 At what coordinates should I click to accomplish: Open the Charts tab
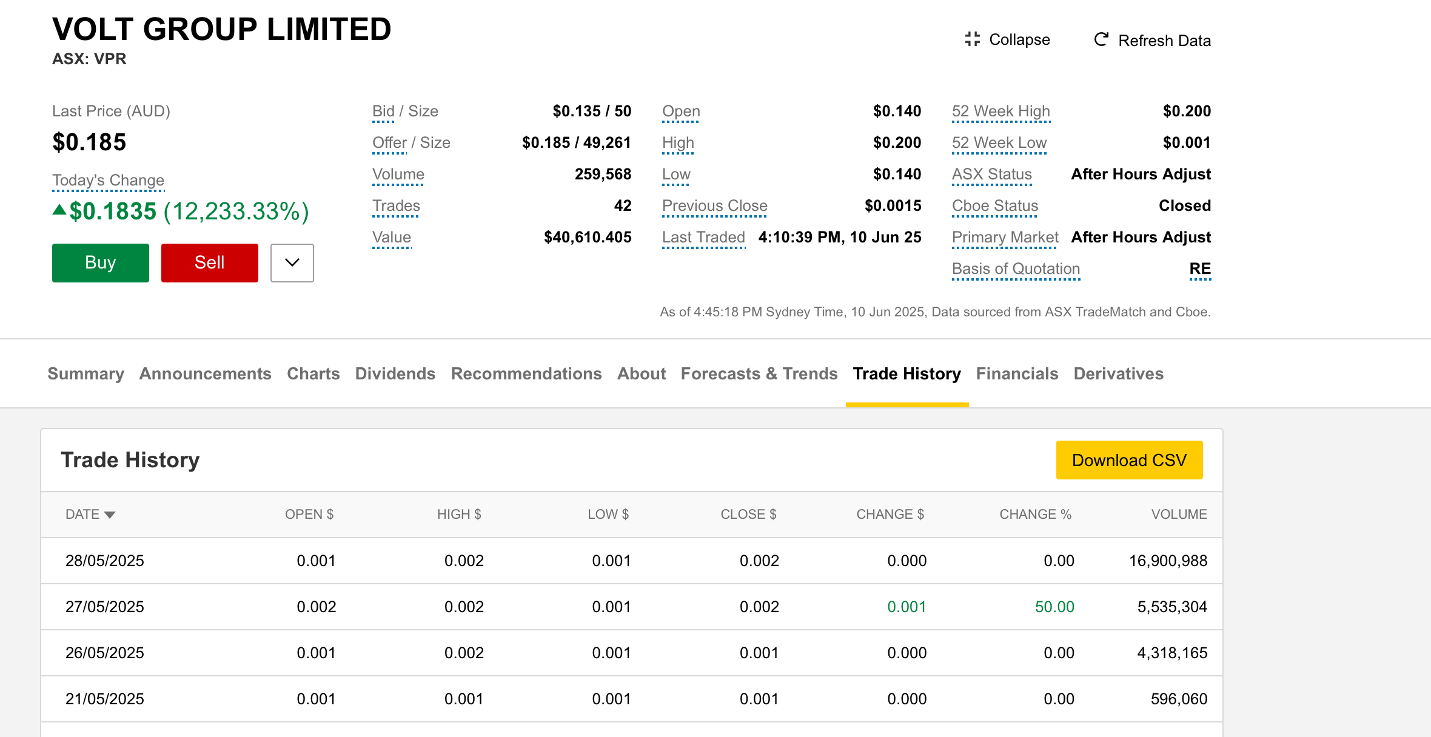(x=313, y=374)
